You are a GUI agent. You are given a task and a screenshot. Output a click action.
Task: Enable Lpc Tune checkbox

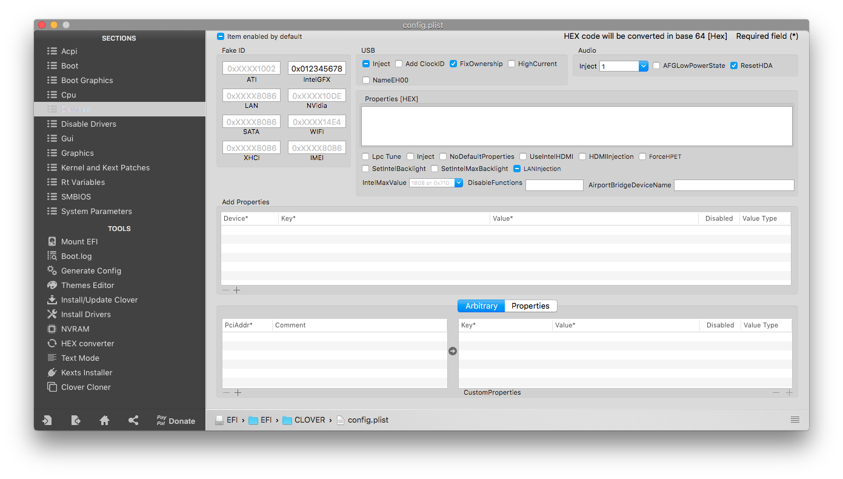coord(365,156)
